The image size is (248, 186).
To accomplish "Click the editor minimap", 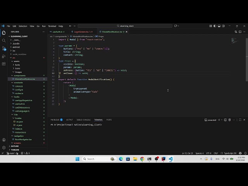I will (x=235, y=40).
